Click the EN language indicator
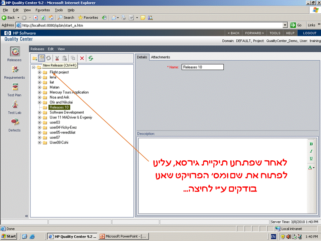This screenshot has height=241, width=321. [273, 237]
